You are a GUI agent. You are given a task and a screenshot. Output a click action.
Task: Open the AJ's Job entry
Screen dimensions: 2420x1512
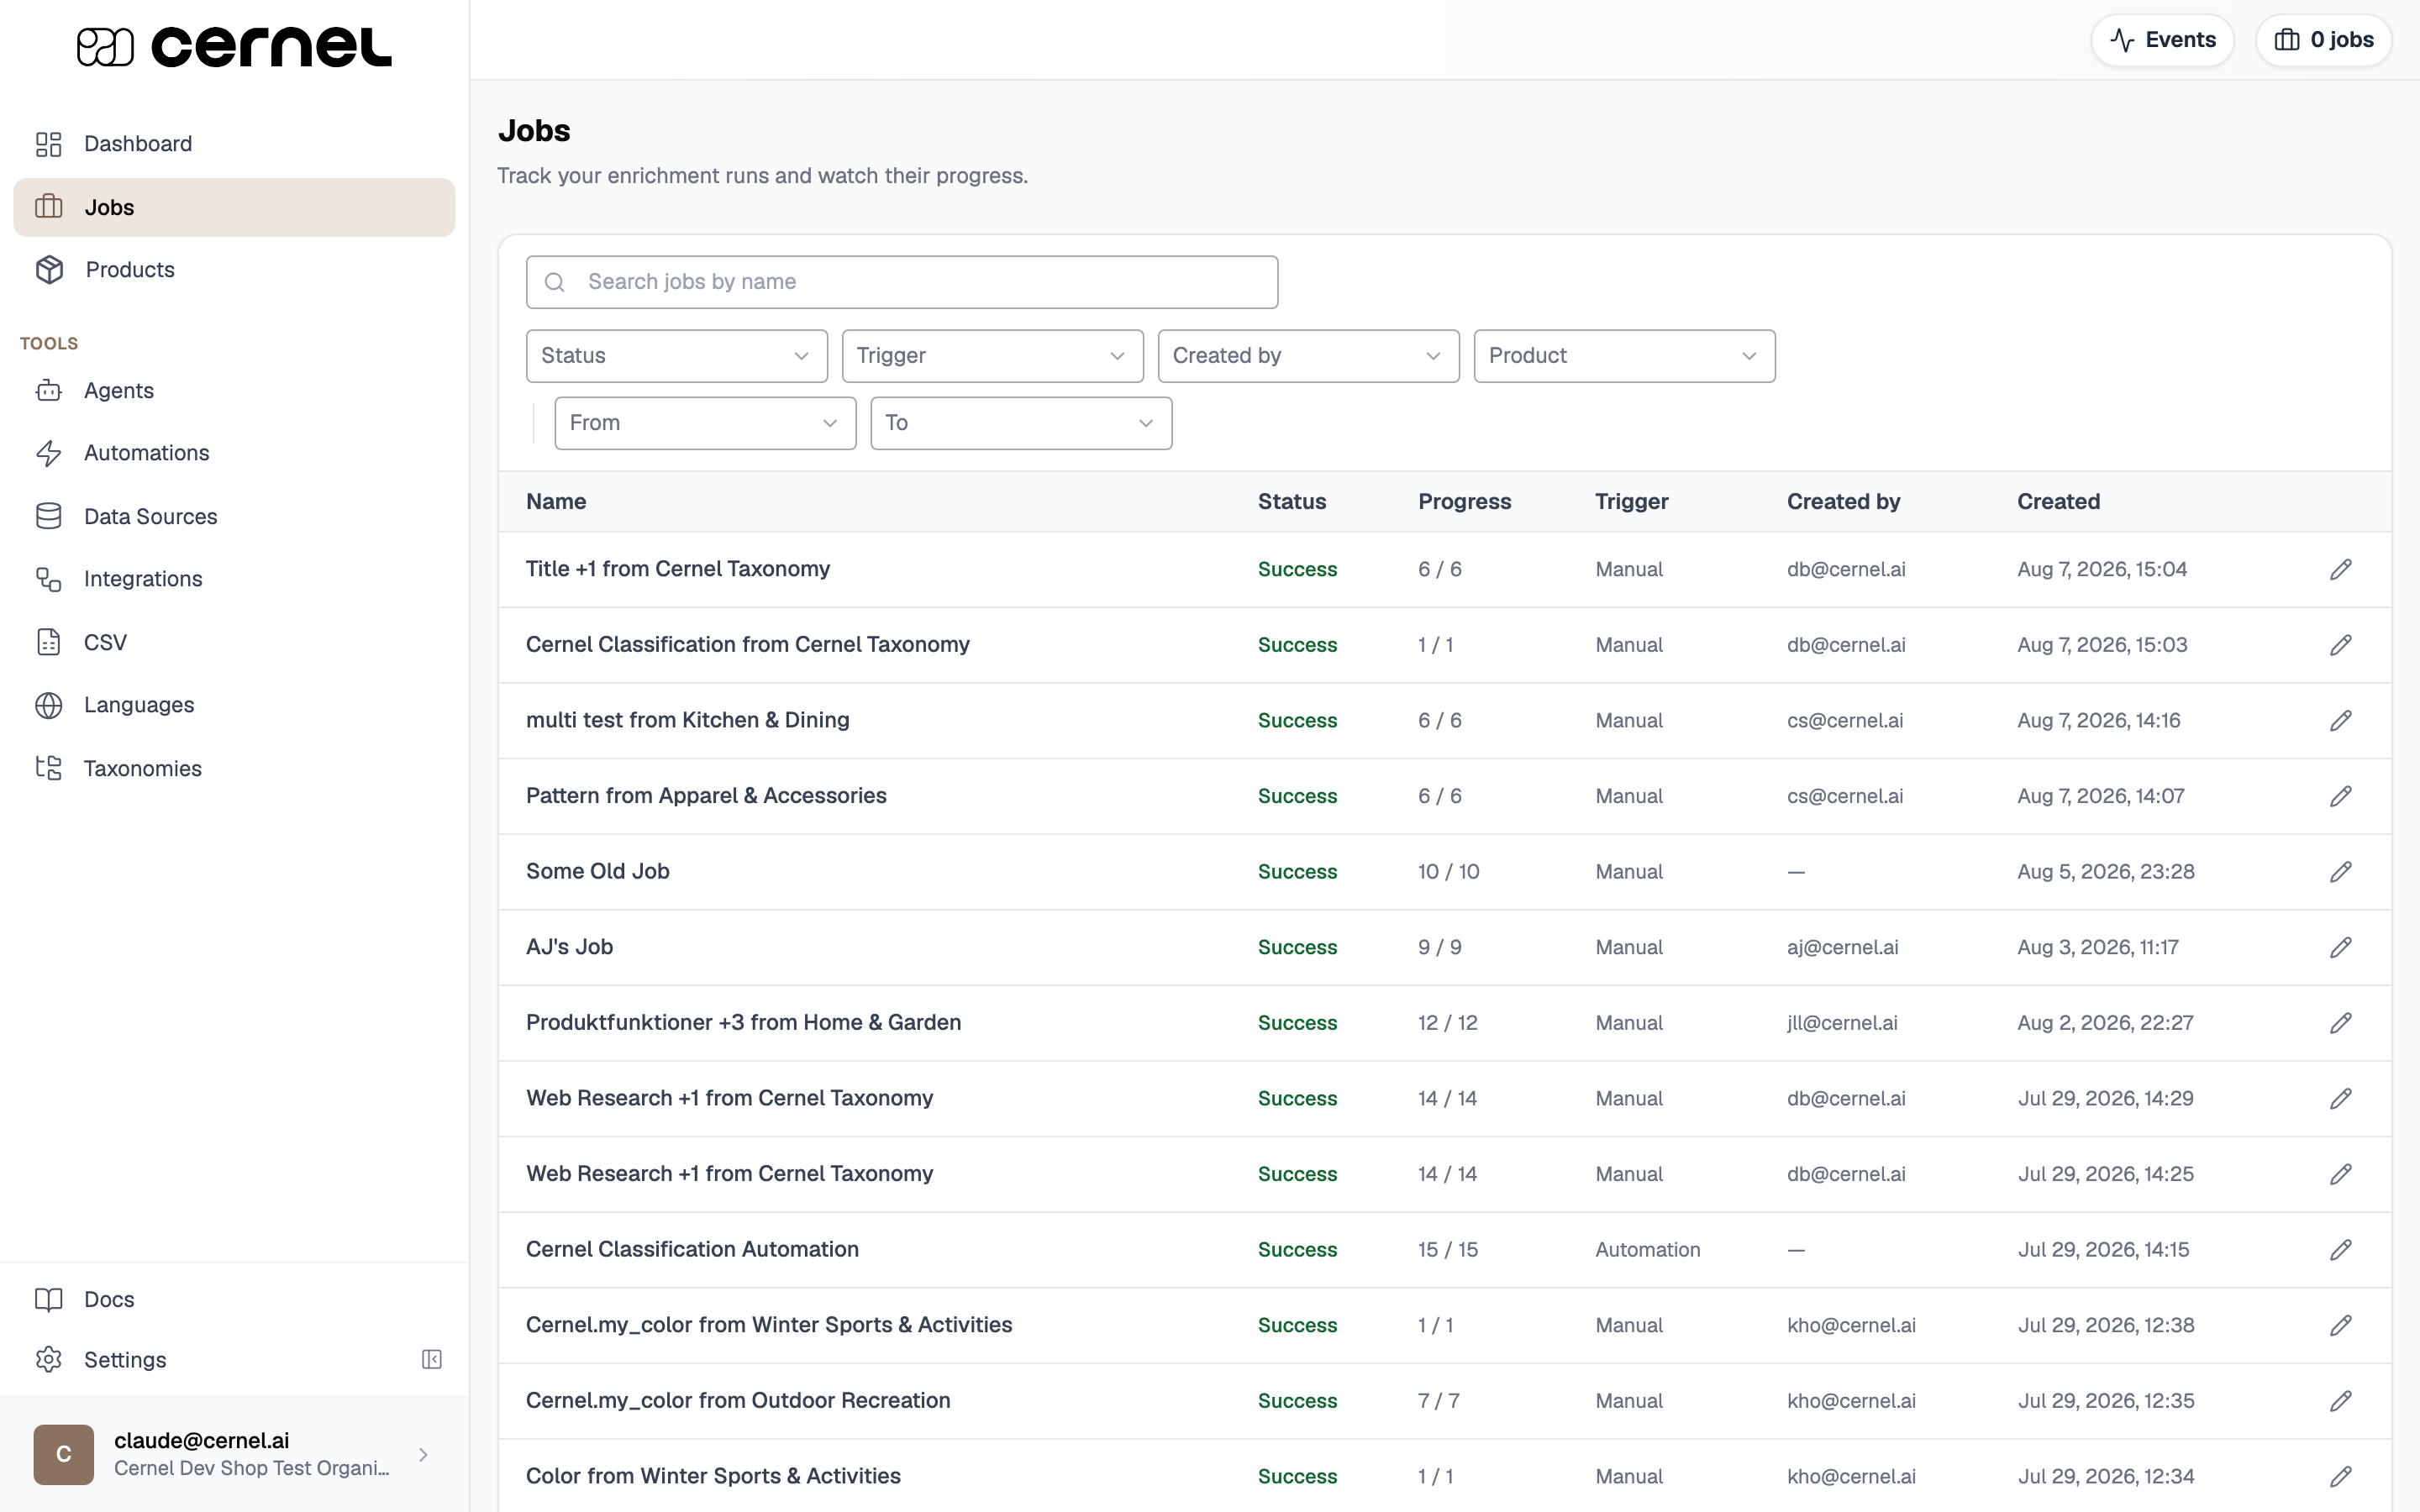point(570,947)
